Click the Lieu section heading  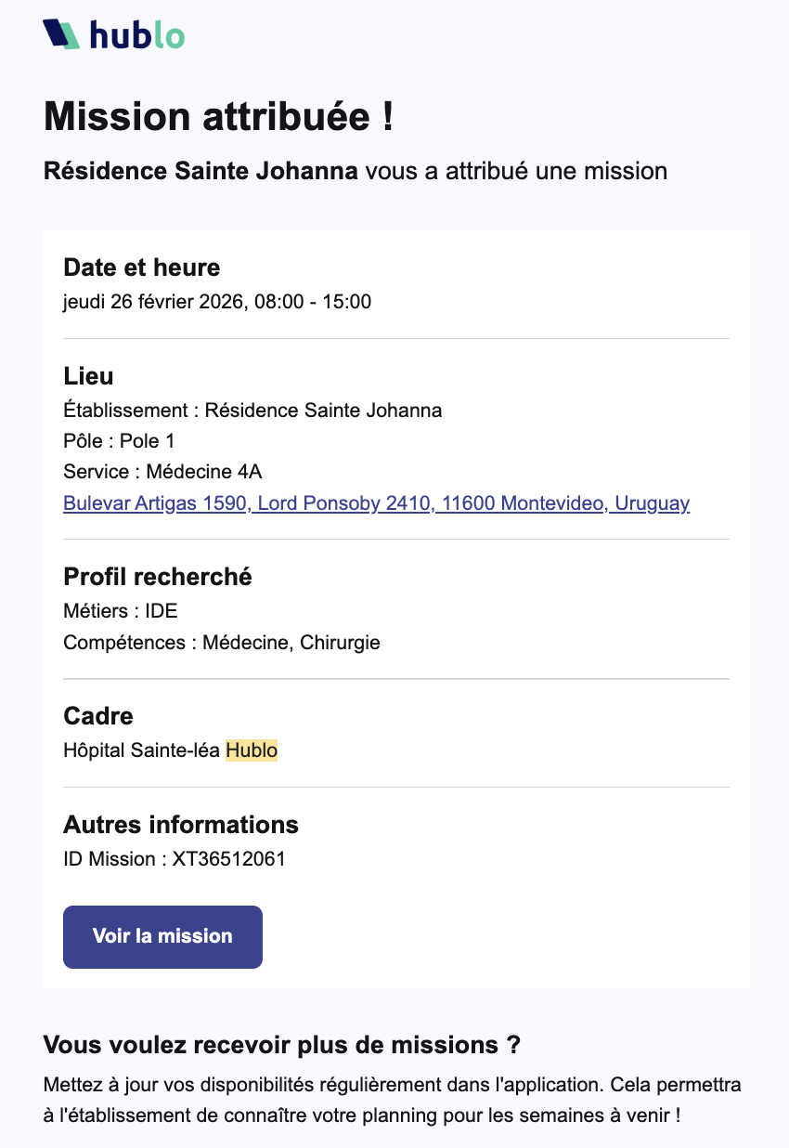[88, 376]
